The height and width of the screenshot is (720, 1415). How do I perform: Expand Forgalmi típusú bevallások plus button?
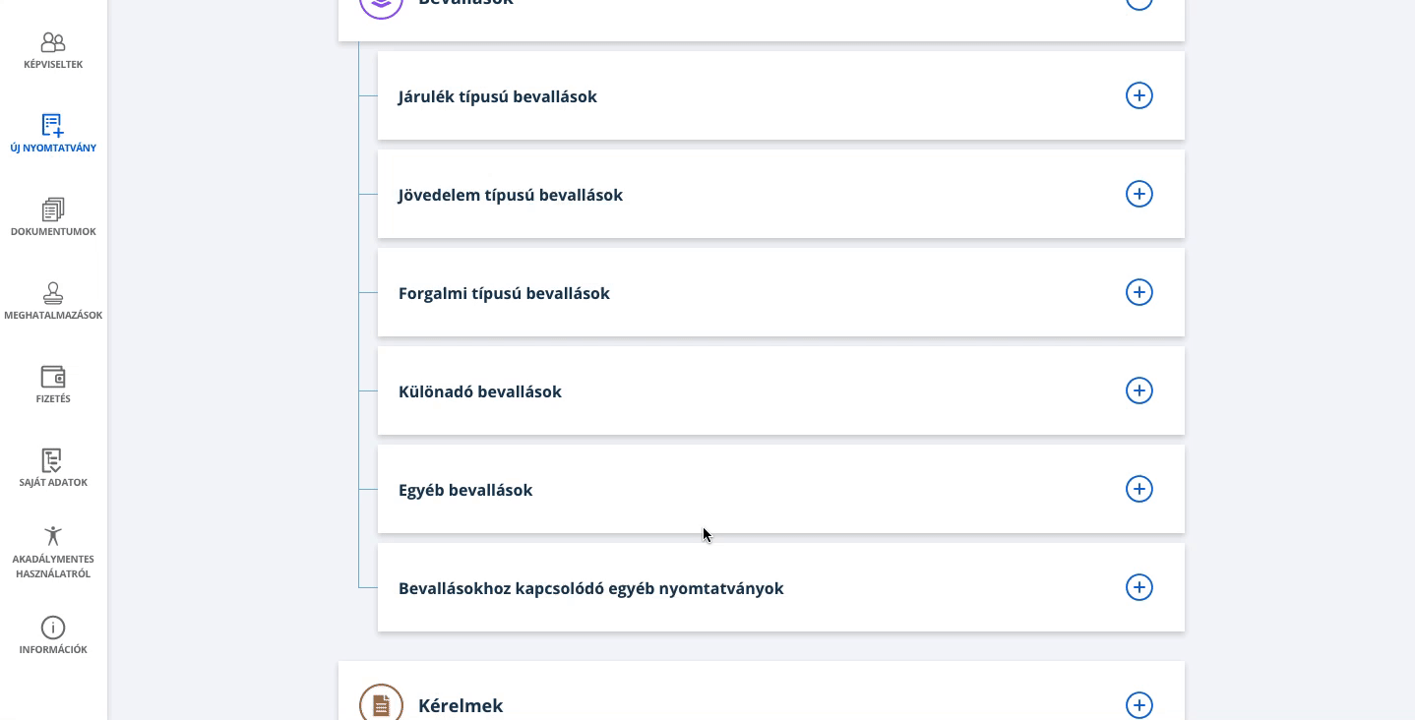[1138, 292]
